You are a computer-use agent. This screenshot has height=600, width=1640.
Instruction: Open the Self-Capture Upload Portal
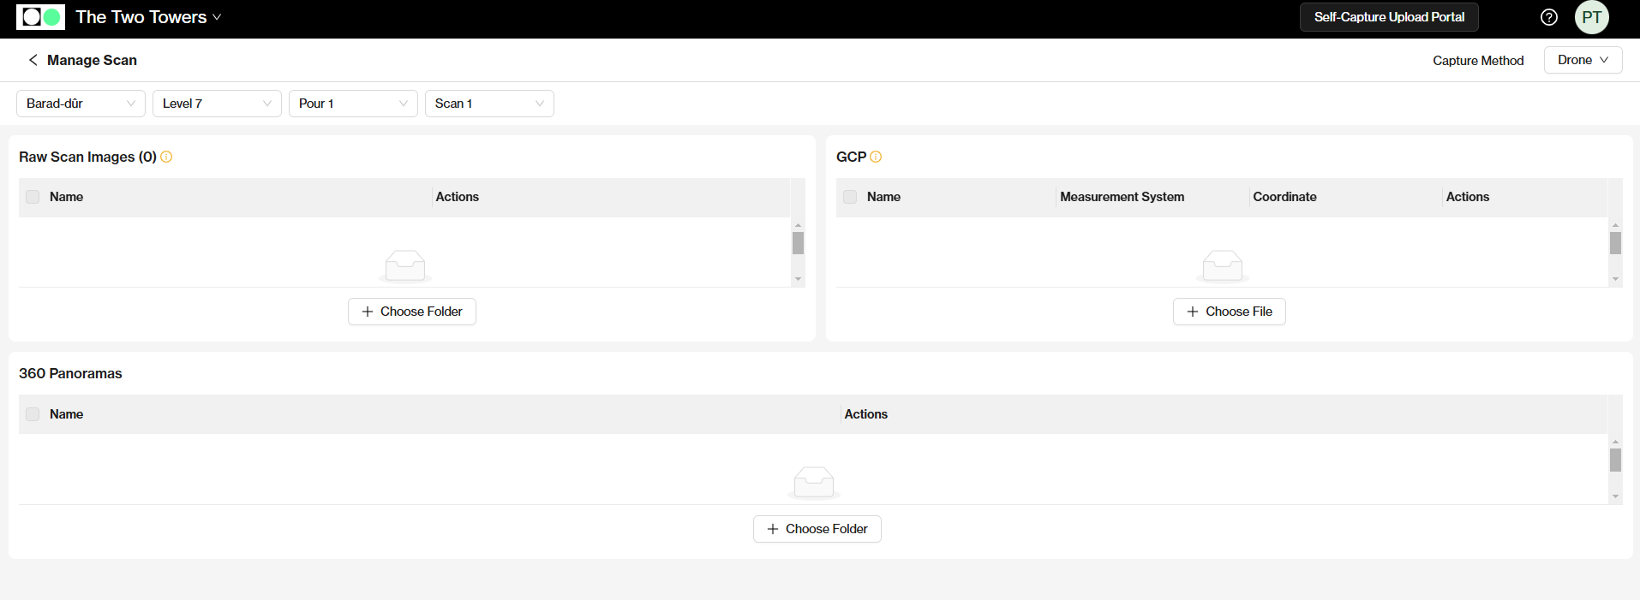pyautogui.click(x=1388, y=17)
